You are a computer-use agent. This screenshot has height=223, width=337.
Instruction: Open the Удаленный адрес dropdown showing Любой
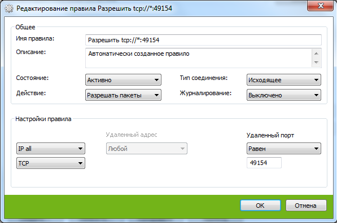[147, 149]
